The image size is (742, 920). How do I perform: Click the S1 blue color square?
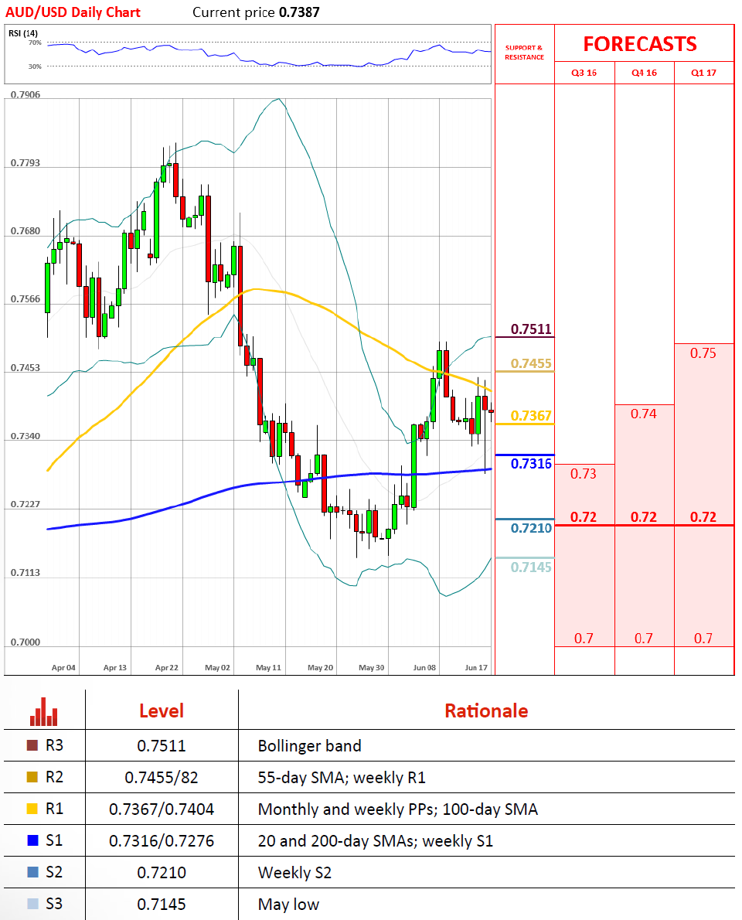(32, 840)
